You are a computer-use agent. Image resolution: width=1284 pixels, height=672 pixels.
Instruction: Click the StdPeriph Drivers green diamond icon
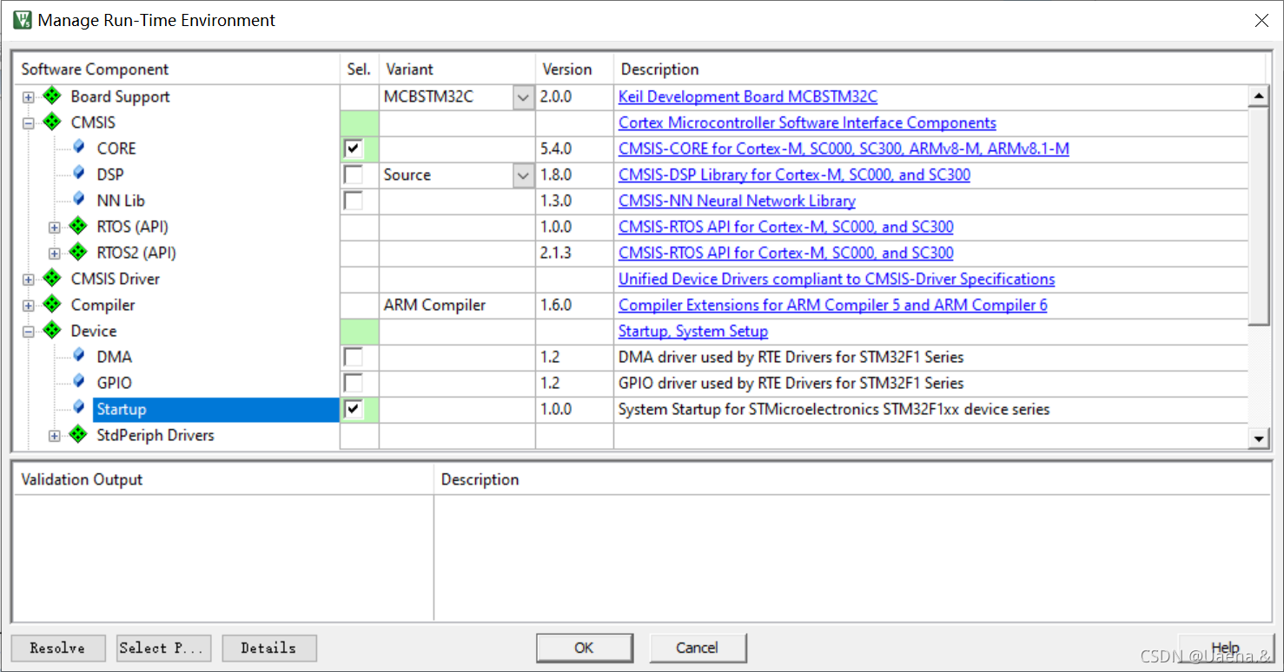(x=78, y=434)
